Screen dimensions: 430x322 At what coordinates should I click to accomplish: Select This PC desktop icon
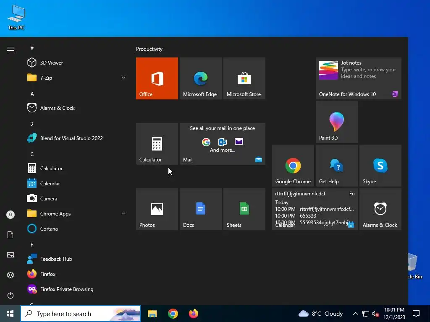[x=16, y=17]
